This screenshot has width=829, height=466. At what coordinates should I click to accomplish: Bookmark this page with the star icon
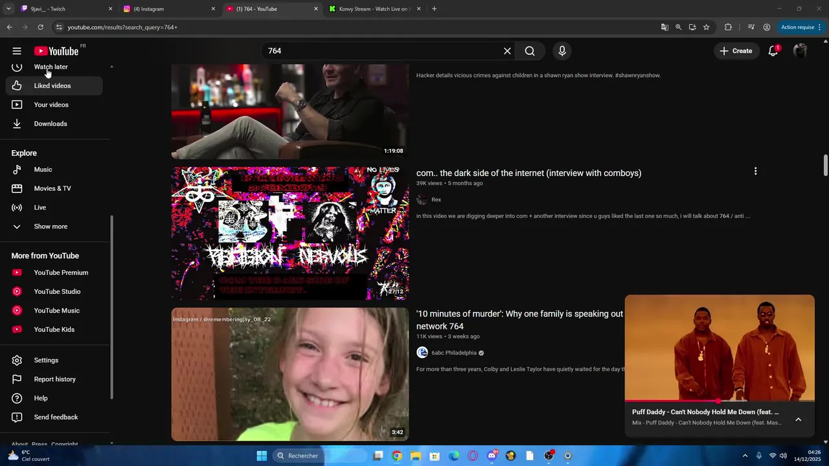pyautogui.click(x=706, y=27)
